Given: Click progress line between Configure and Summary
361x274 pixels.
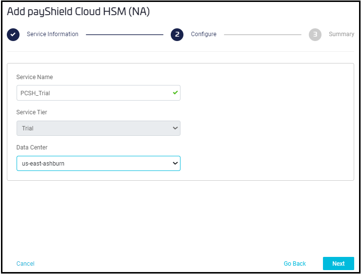Looking at the screenshot, I should point(262,35).
